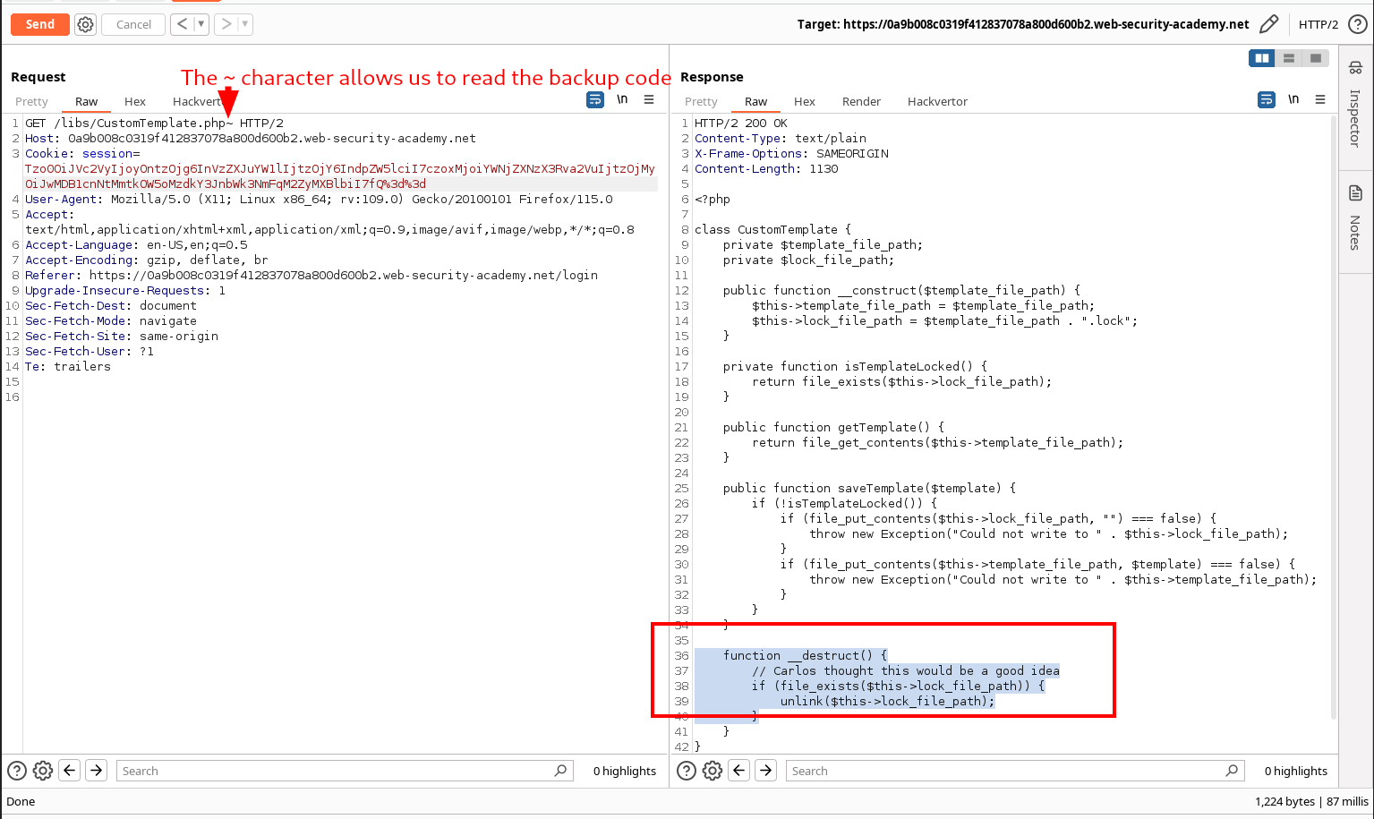Toggle word wrap in Request panel
This screenshot has width=1374, height=819.
pyautogui.click(x=595, y=99)
